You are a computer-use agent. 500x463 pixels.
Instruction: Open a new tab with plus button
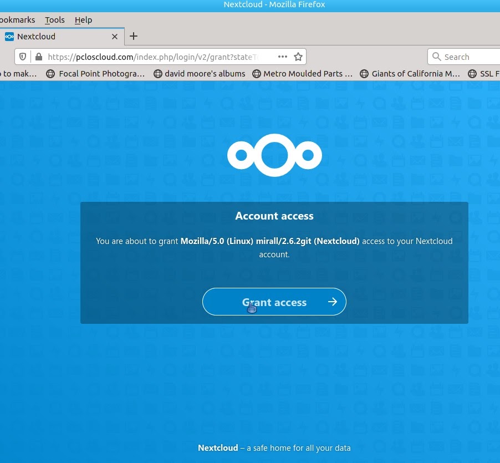[134, 37]
